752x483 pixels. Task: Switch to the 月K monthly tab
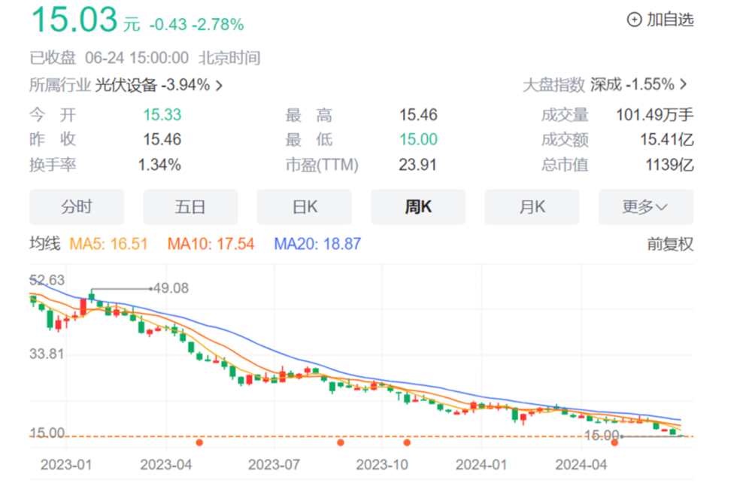coord(532,207)
